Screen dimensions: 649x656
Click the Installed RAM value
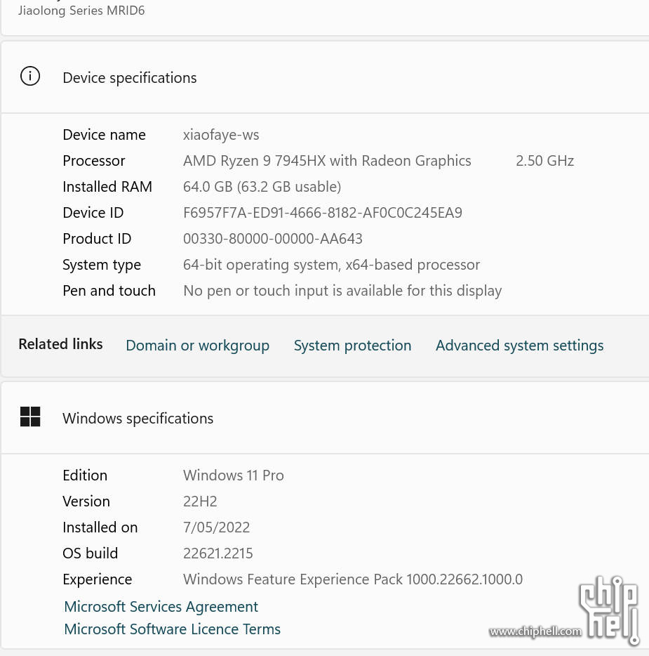[262, 187]
